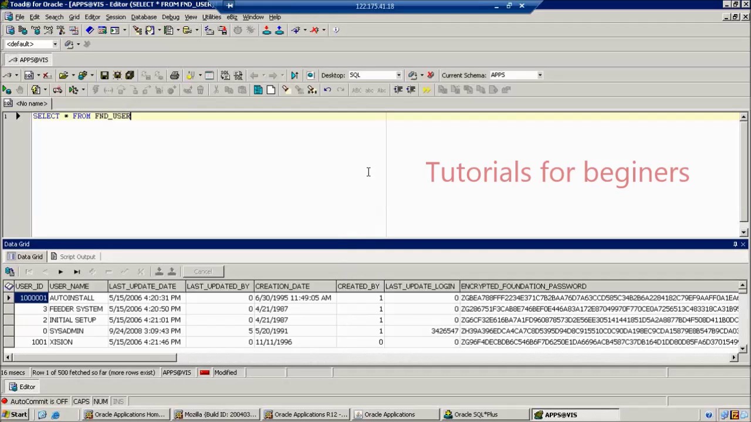Click the Find (flashlight) icon

click(x=286, y=90)
